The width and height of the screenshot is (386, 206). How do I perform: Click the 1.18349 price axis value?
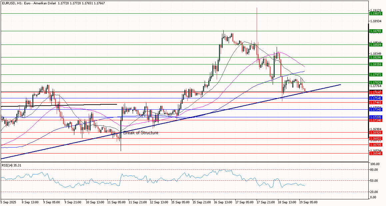tap(376, 53)
